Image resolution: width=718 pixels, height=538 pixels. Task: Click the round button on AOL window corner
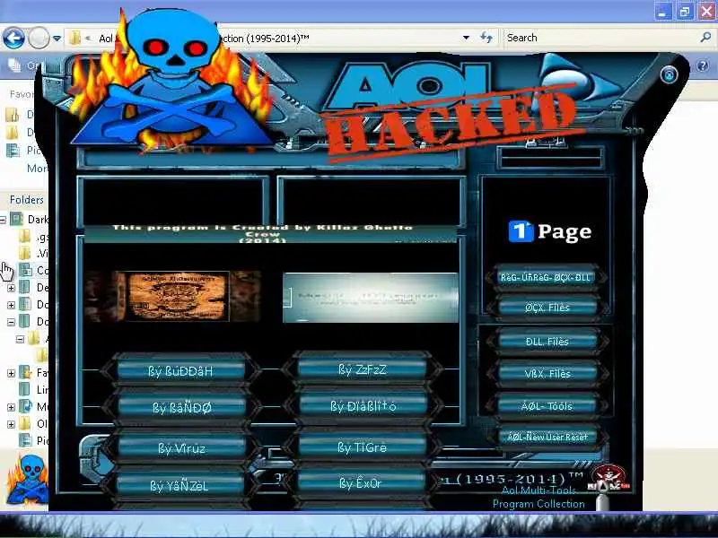coord(669,74)
